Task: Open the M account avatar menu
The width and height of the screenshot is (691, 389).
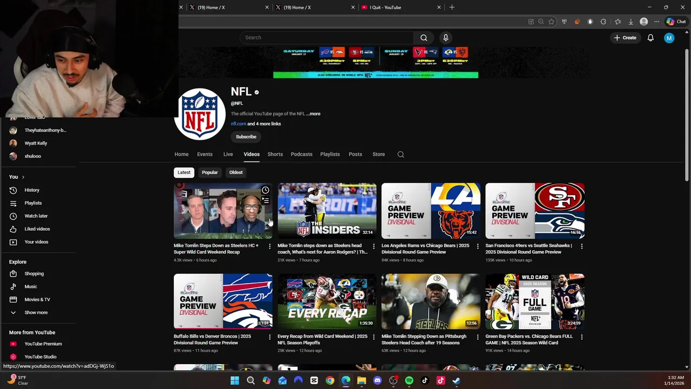Action: [669, 38]
